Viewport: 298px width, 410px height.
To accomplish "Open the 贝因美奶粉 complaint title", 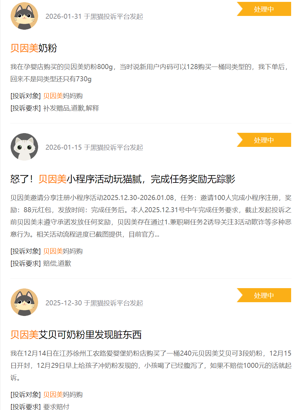I will [x=34, y=48].
